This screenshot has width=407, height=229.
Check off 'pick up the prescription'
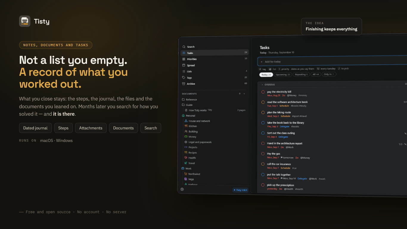click(263, 185)
